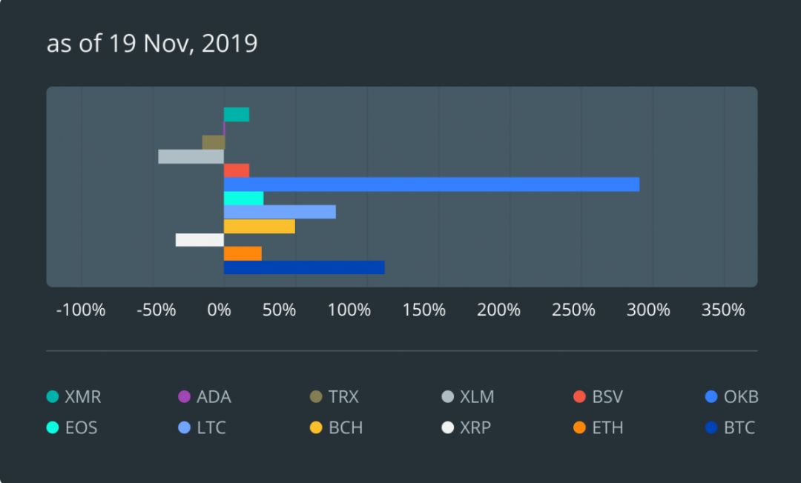Click the yellow BCH bar
The width and height of the screenshot is (801, 483).
pyautogui.click(x=259, y=226)
